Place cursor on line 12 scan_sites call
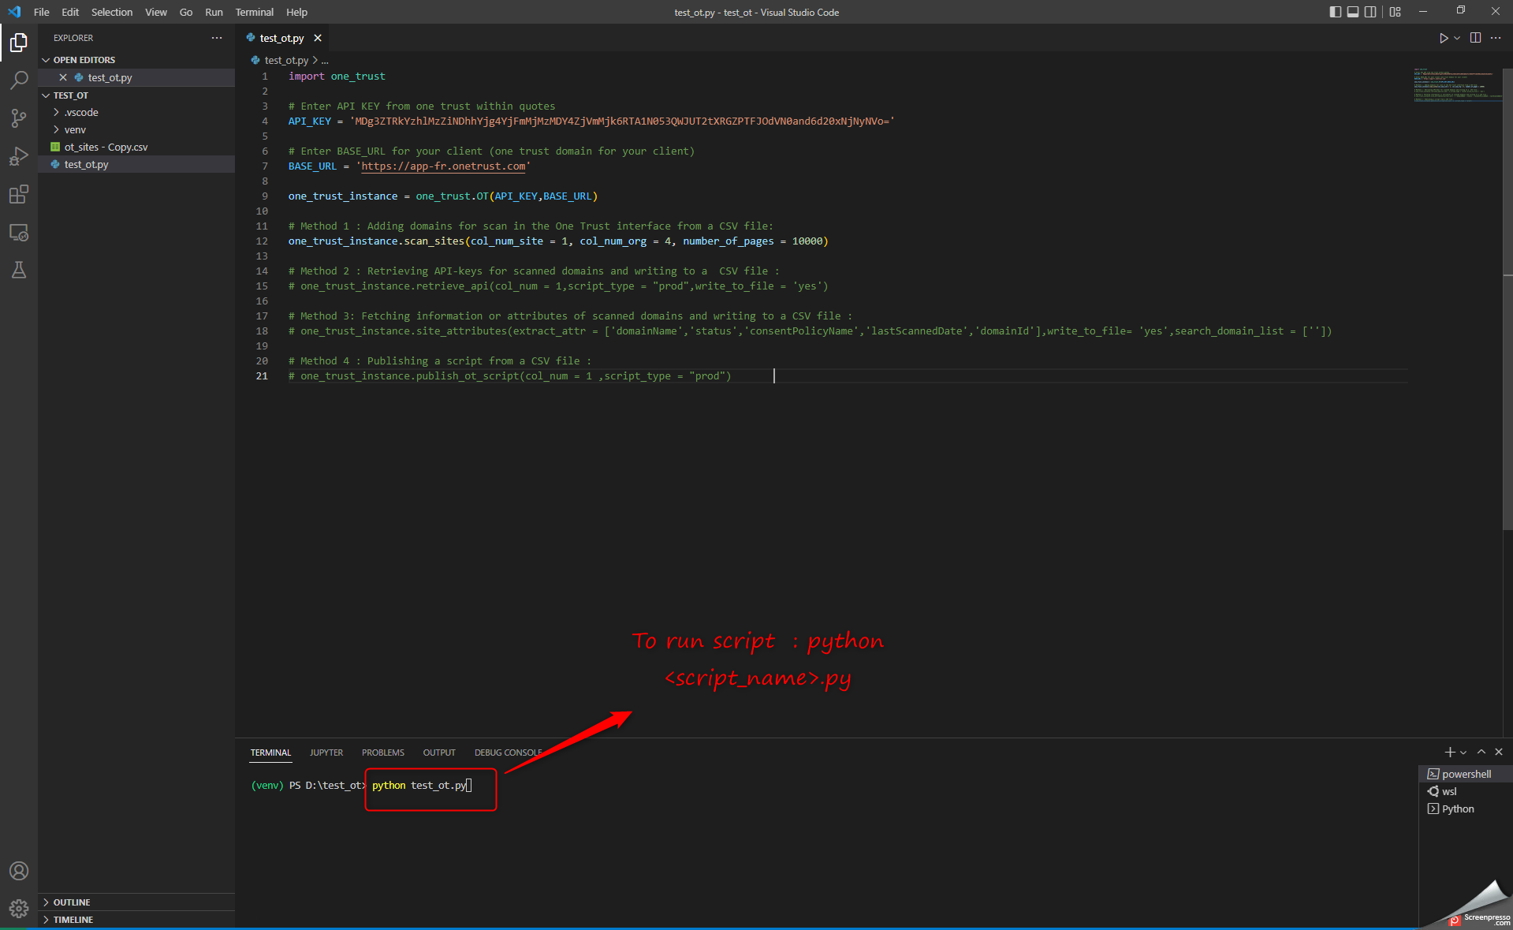 click(x=558, y=241)
